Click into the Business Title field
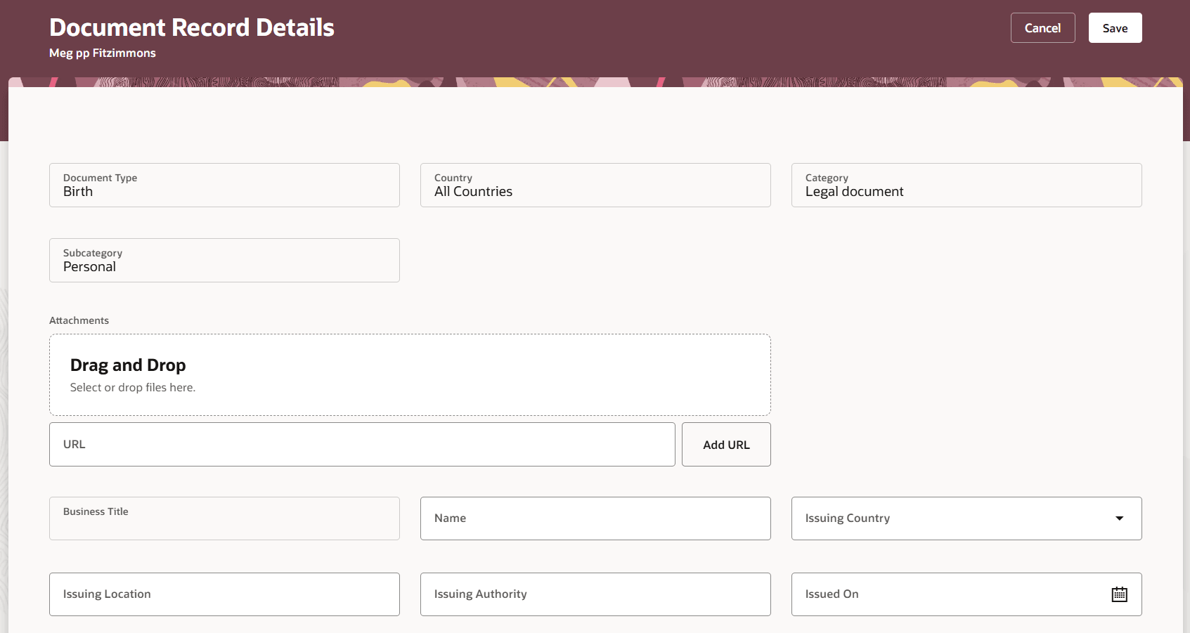The width and height of the screenshot is (1190, 633). point(224,518)
